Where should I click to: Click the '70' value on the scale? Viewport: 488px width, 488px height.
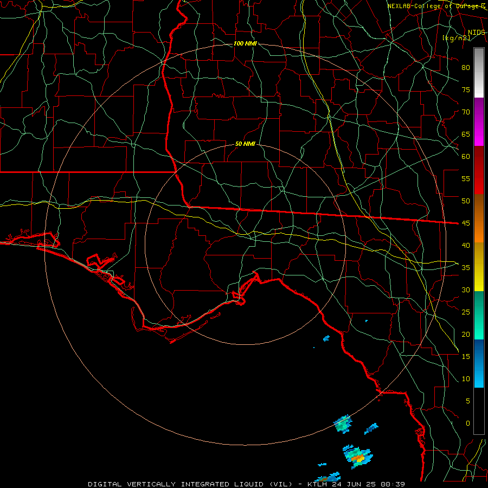(466, 112)
